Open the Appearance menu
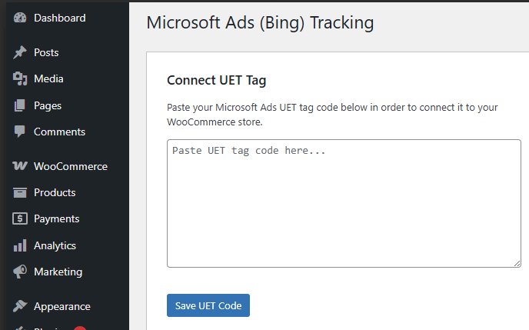The image size is (529, 330). coord(62,306)
